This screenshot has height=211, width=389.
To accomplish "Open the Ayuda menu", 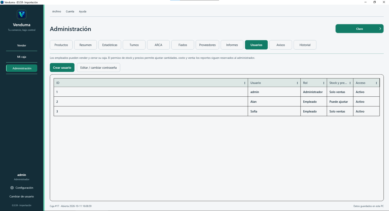I will [x=83, y=12].
